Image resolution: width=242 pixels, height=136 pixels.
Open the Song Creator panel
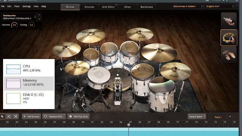point(197,117)
